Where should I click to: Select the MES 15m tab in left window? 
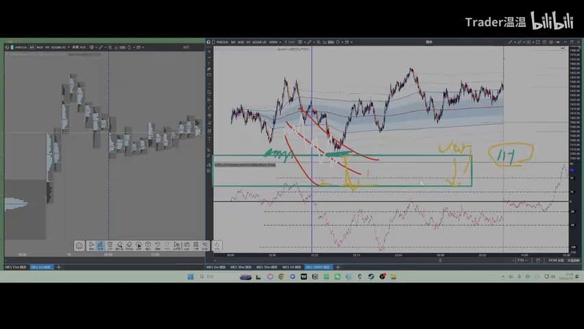tap(16, 267)
